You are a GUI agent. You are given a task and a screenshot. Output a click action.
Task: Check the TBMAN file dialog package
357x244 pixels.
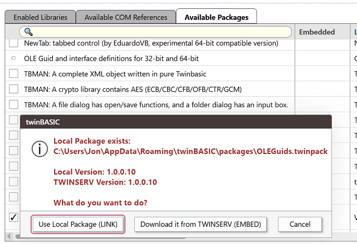(x=13, y=104)
